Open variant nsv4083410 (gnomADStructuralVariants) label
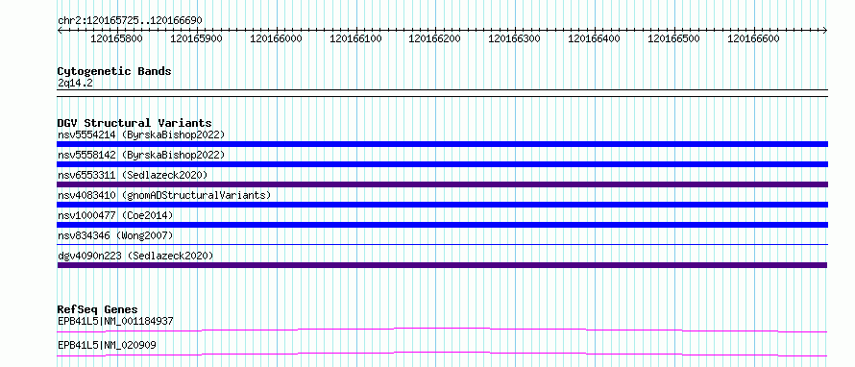This screenshot has width=855, height=367. coord(164,195)
